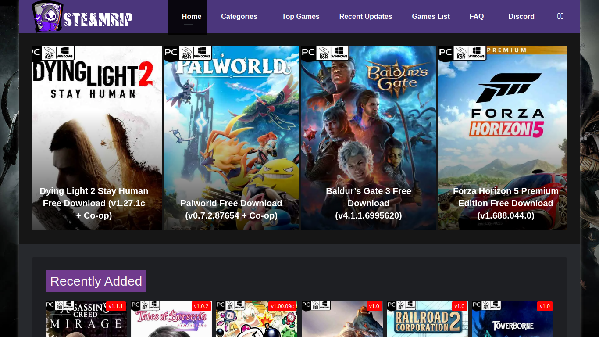Image resolution: width=599 pixels, height=337 pixels.
Task: Open Railroad Corporation 2 thumbnail
Action: point(428,319)
